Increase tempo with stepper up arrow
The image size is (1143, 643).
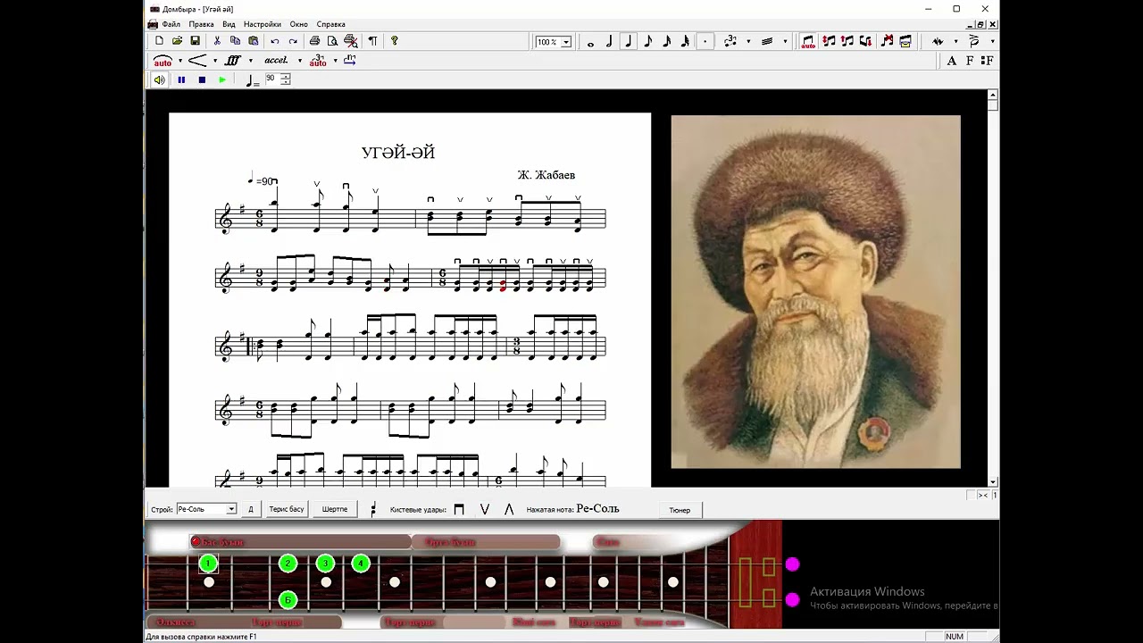[286, 76]
